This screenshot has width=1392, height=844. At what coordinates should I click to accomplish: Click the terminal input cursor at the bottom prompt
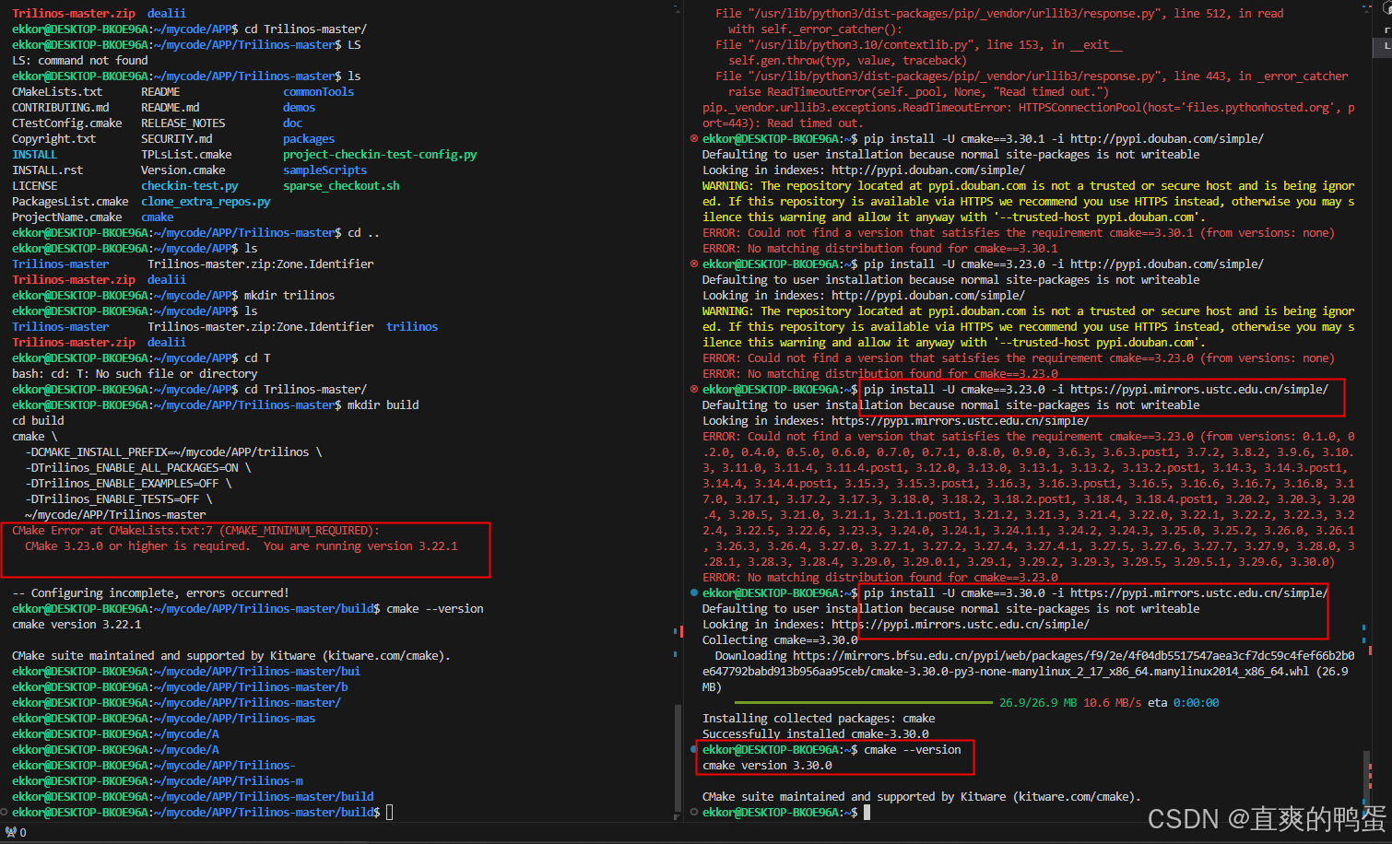tap(865, 812)
